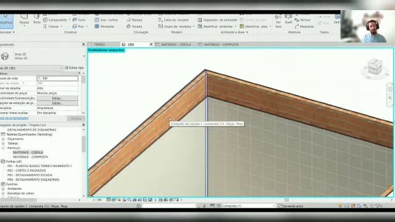This screenshot has width=395, height=222.
Task: Click the lock icon on the status bar
Action: pyautogui.click(x=138, y=206)
